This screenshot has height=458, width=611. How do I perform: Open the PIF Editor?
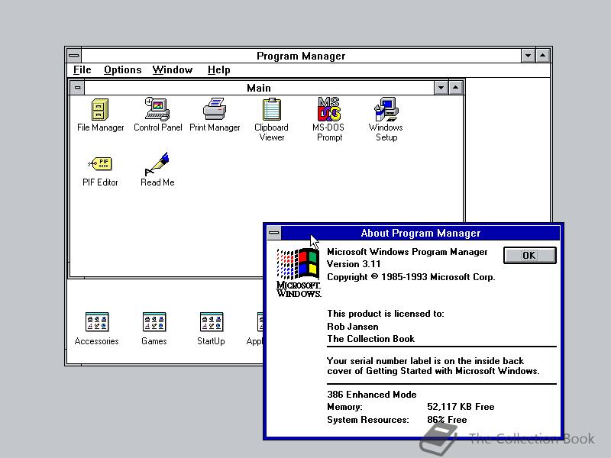[x=100, y=163]
